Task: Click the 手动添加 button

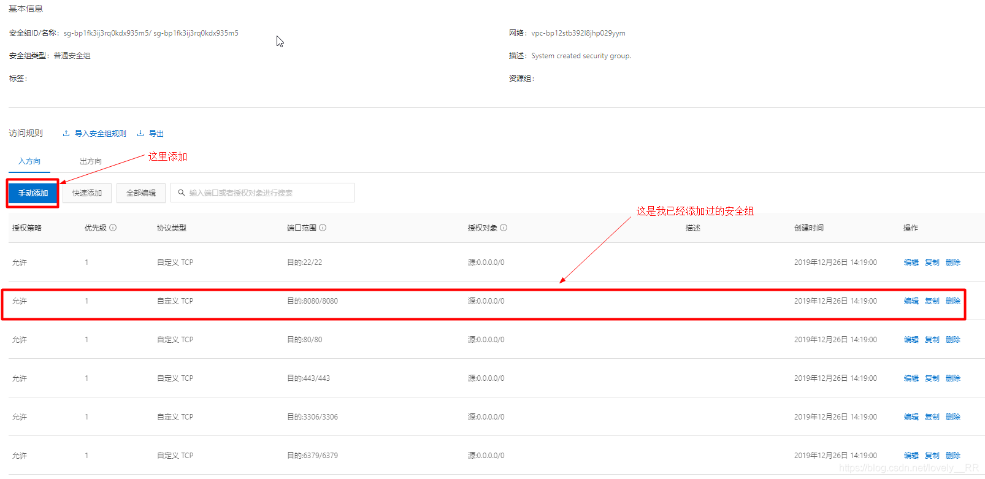Action: (x=33, y=193)
